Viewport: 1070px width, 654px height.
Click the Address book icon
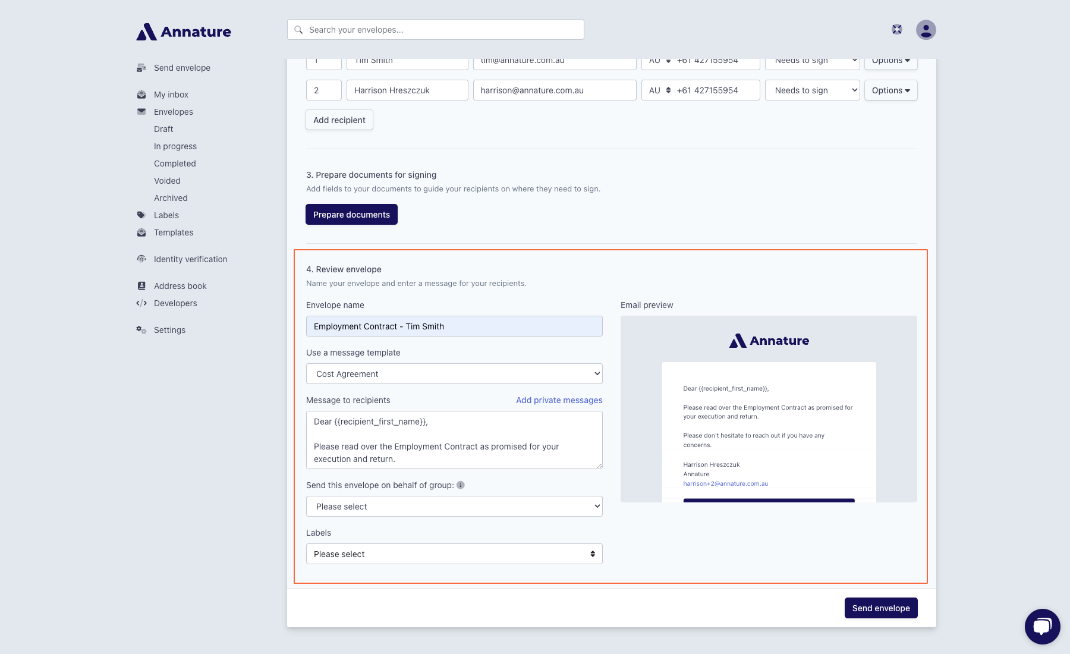[x=141, y=286]
